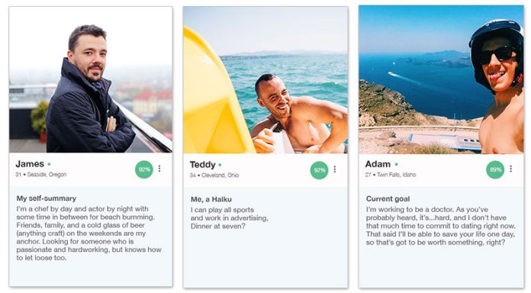Open James's profile photo
This screenshot has height=293, width=531.
point(91,79)
